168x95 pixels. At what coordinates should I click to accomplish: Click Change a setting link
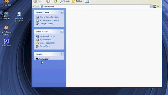(x=46, y=23)
